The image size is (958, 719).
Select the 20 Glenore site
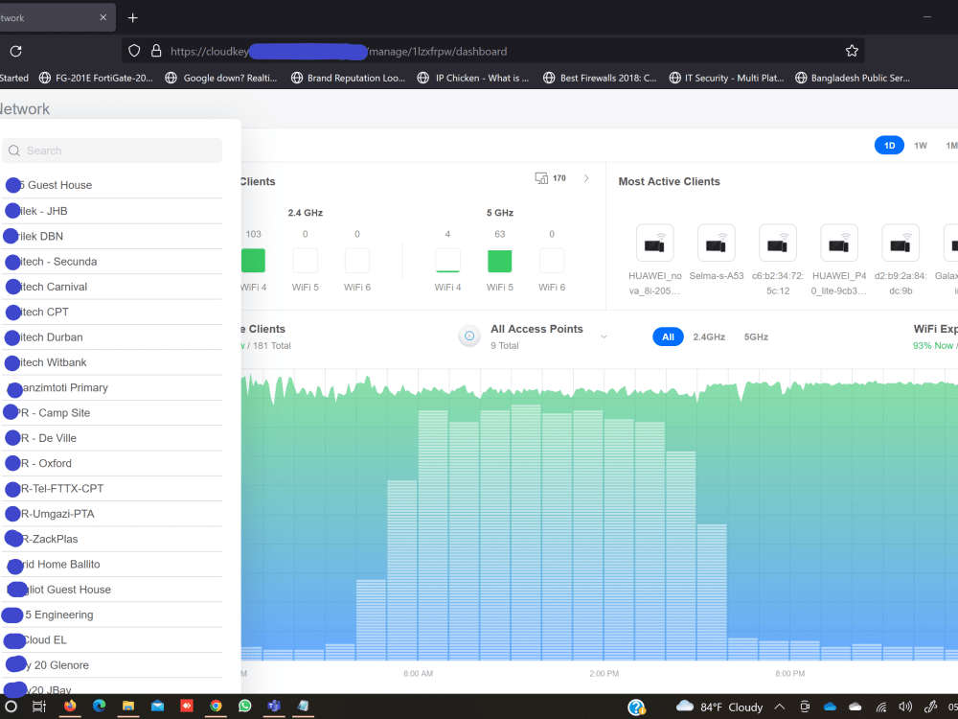point(112,665)
